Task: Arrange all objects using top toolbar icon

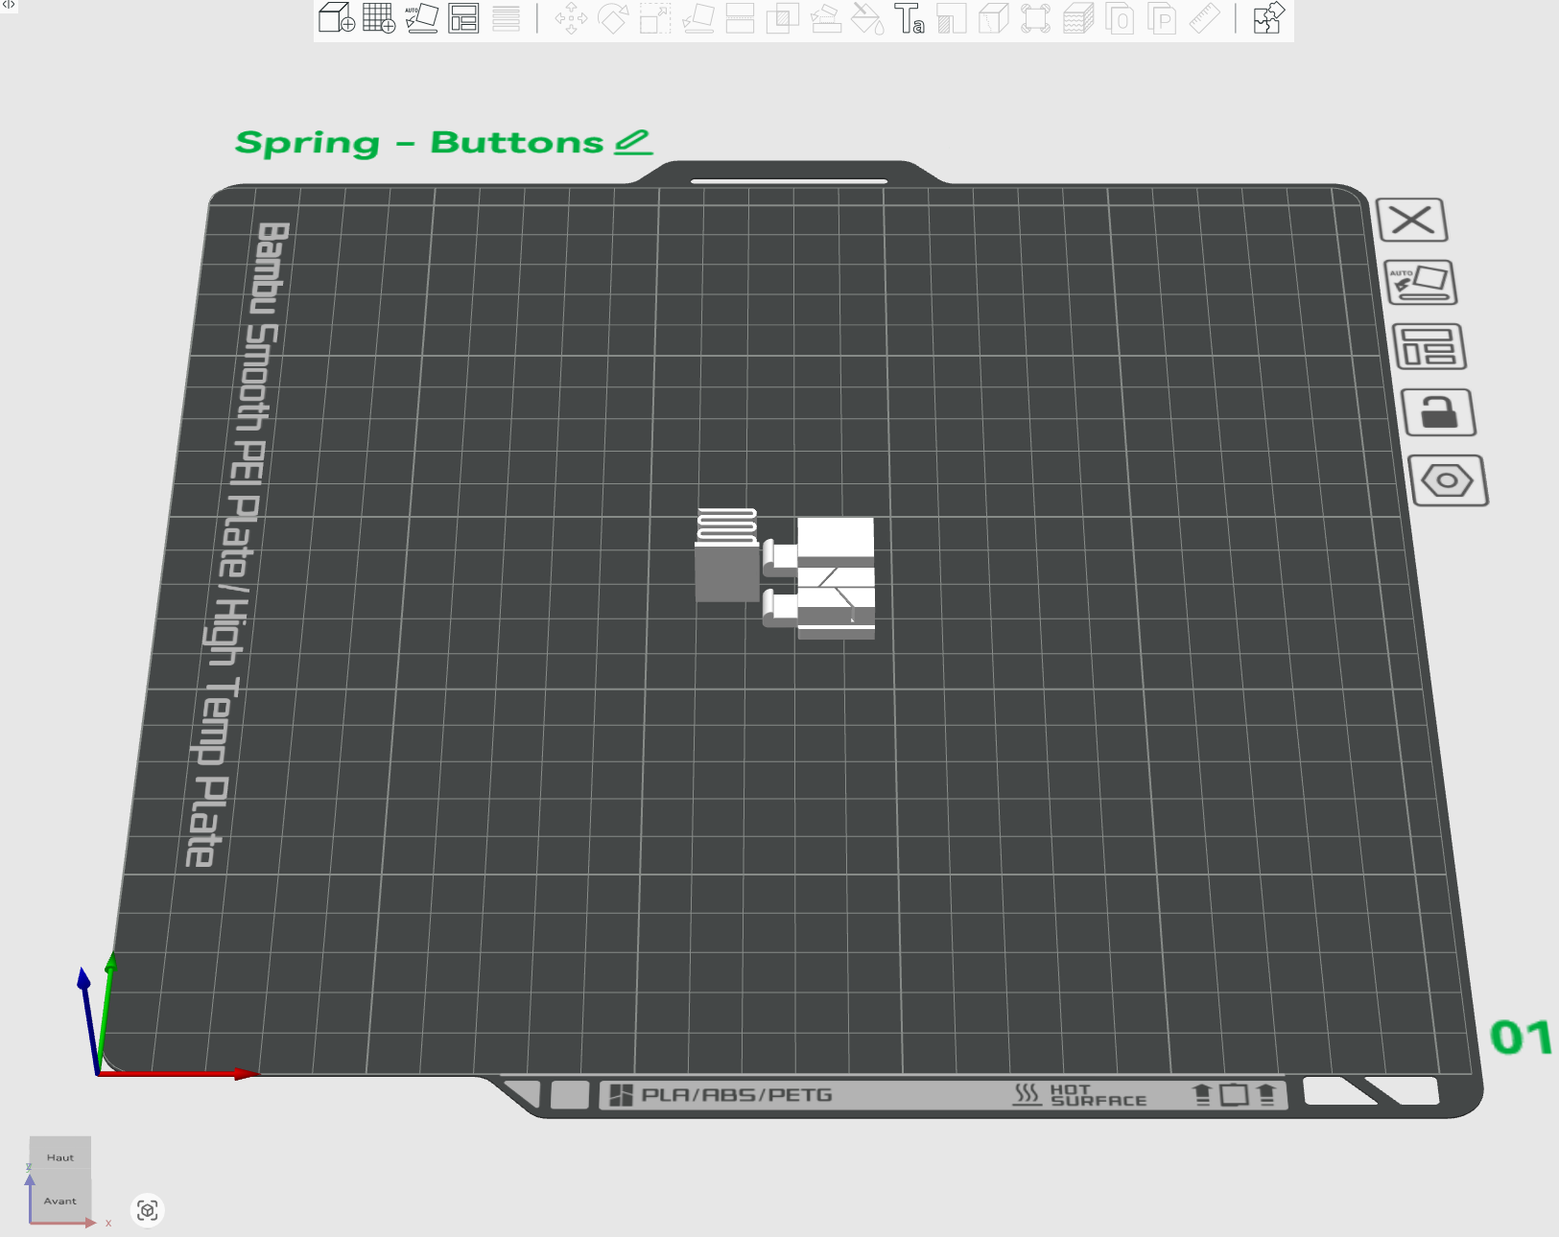Action: (x=463, y=18)
